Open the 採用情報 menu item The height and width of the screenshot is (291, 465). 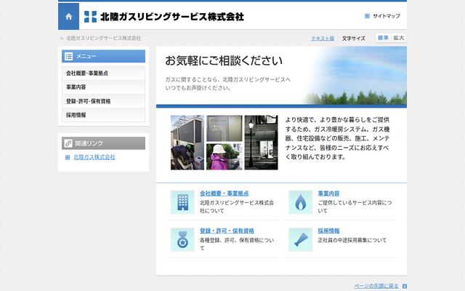[103, 115]
